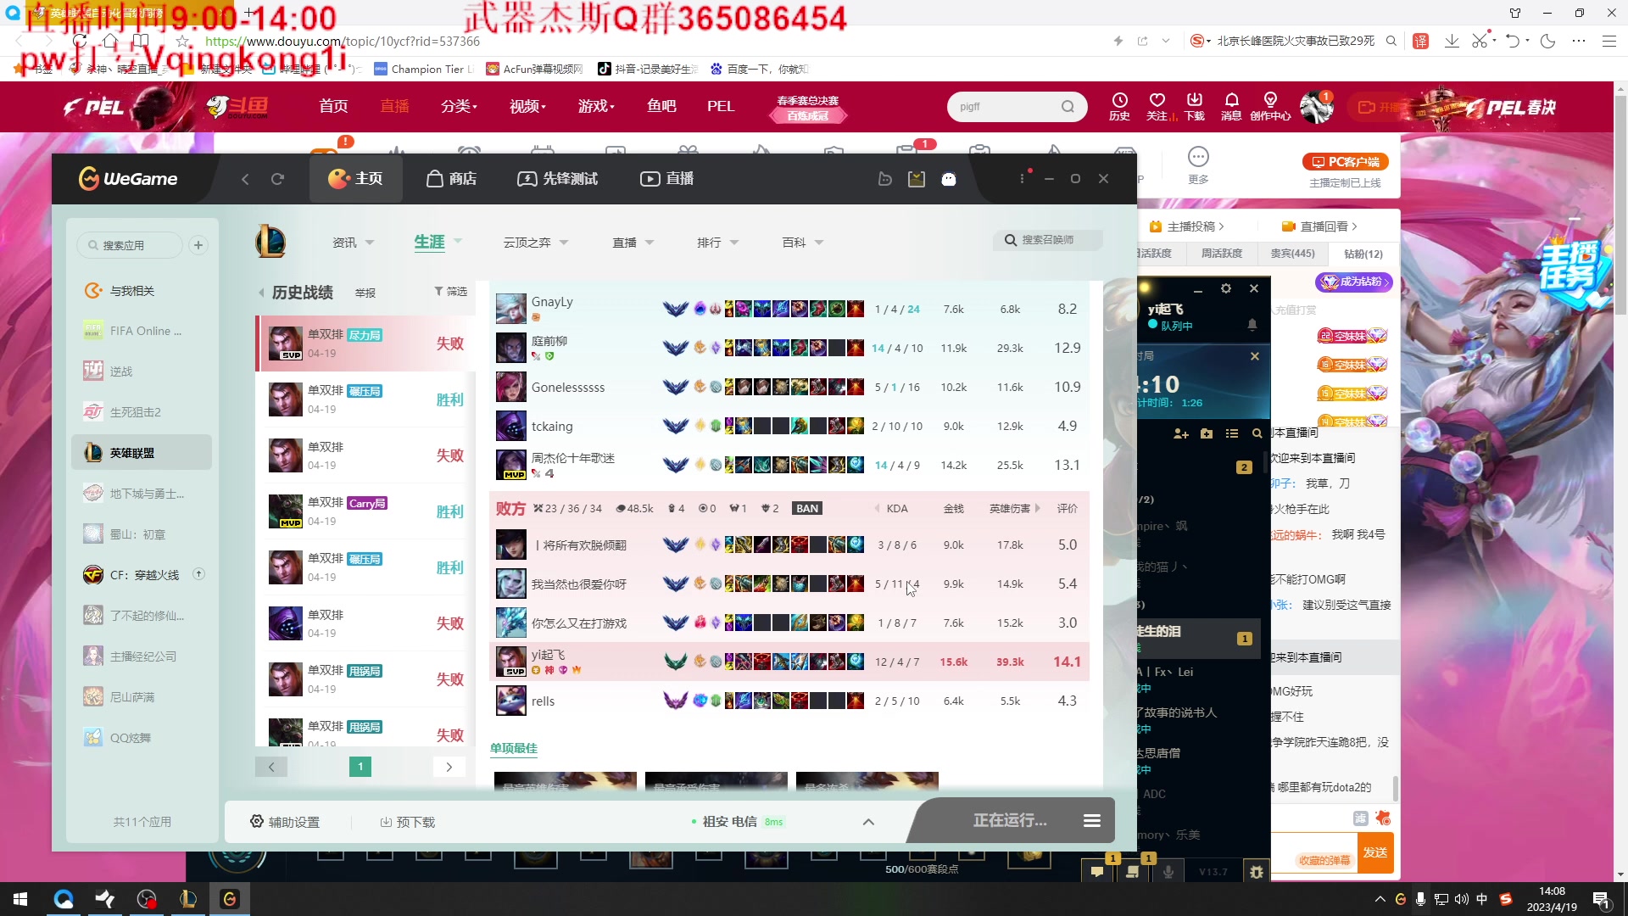This screenshot has height=916, width=1628.
Task: Click player name rells
Action: point(543,701)
